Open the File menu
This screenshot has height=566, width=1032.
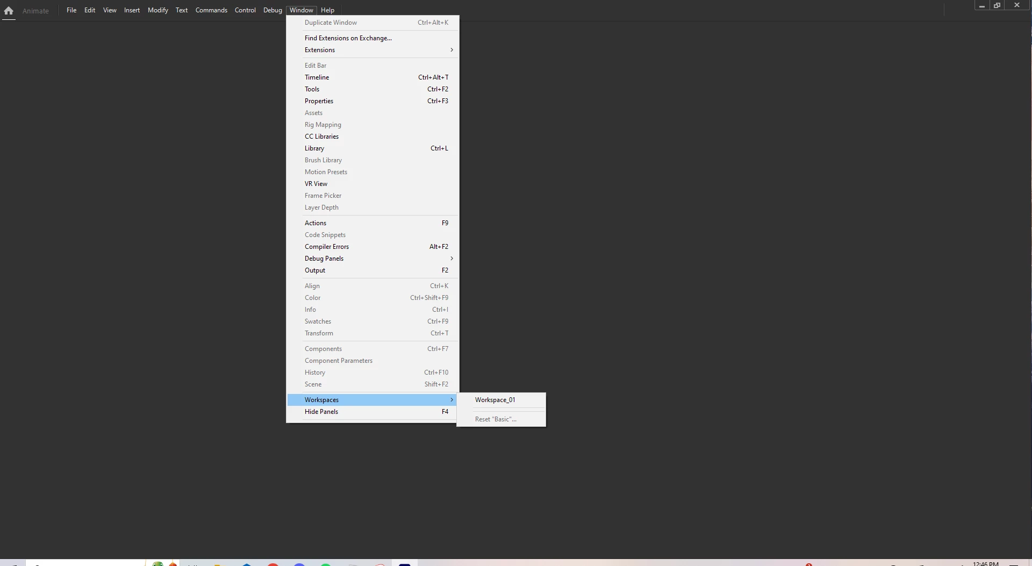click(x=71, y=10)
